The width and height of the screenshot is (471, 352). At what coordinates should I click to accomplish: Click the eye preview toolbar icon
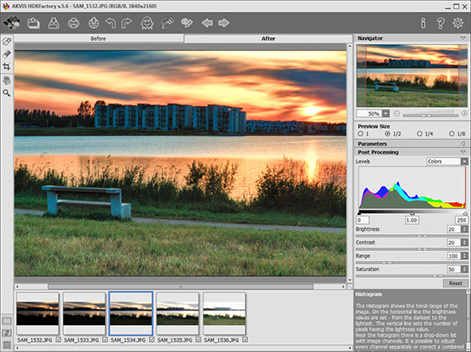(x=187, y=23)
